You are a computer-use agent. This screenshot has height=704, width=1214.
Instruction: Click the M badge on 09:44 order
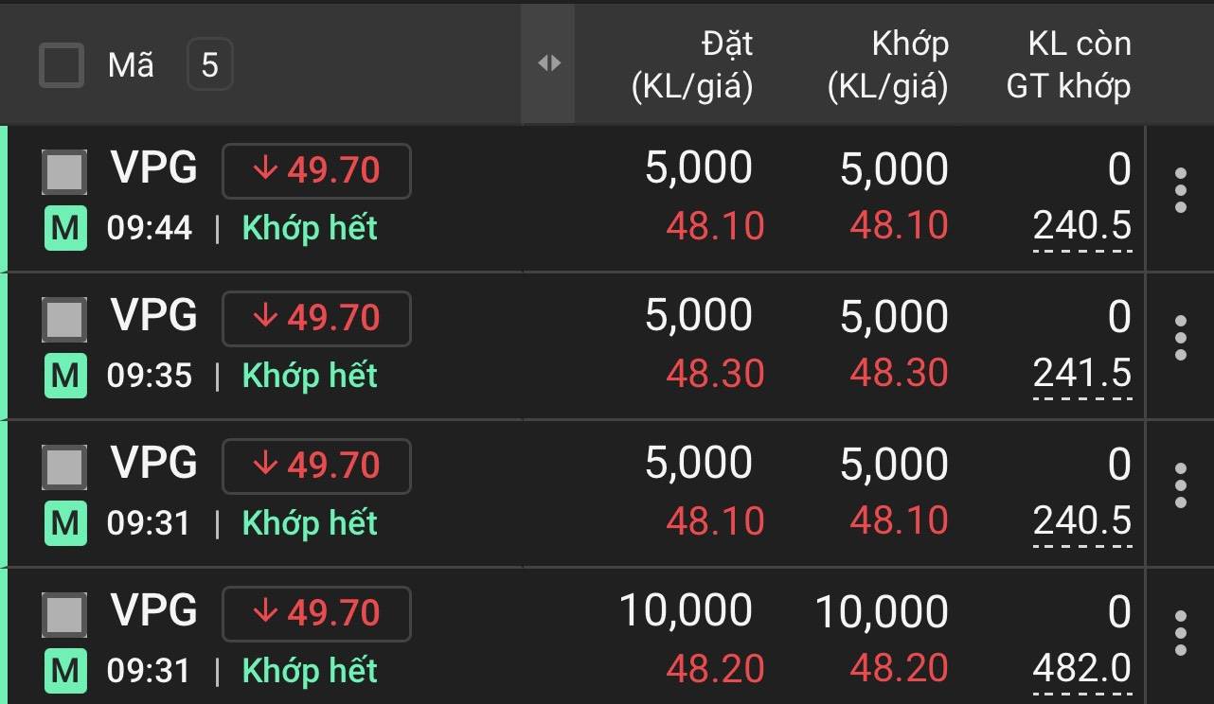[x=65, y=229]
